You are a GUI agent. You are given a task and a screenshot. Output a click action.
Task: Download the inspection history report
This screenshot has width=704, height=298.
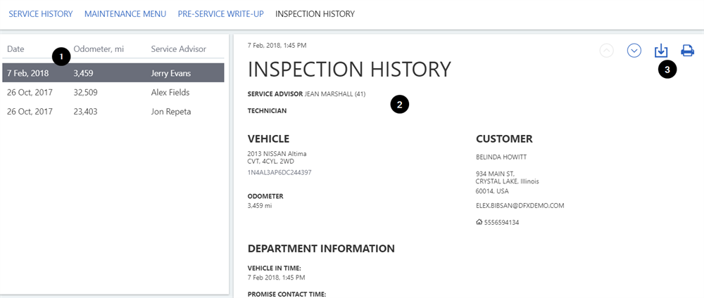coord(661,51)
